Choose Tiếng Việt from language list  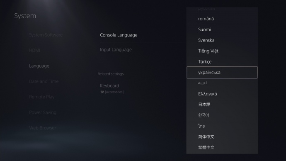[222, 51]
